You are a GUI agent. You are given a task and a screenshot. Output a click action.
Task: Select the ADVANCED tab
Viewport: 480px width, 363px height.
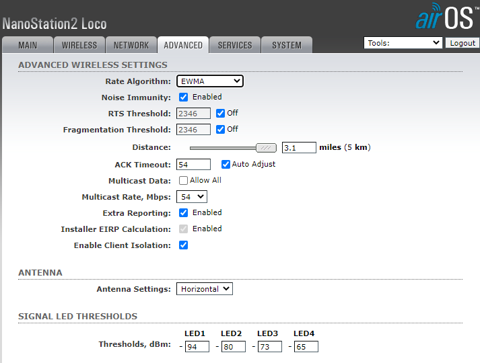point(183,45)
